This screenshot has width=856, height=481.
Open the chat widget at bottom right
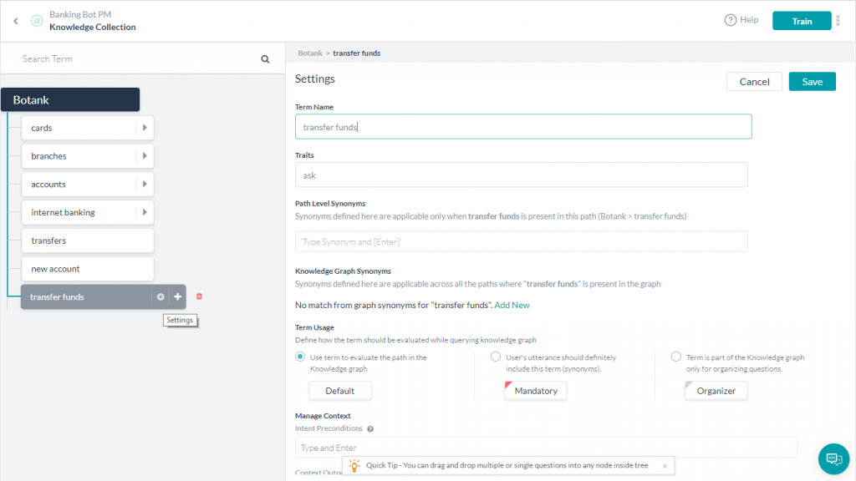(833, 458)
